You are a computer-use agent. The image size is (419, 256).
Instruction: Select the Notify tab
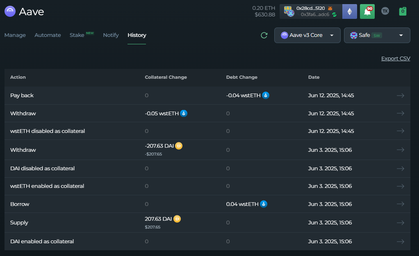[x=111, y=35]
